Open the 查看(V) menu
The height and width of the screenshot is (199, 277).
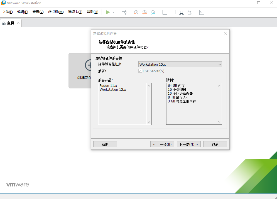pyautogui.click(x=38, y=12)
